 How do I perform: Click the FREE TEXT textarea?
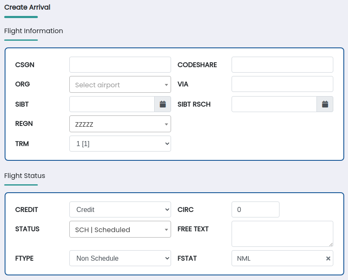point(282,233)
